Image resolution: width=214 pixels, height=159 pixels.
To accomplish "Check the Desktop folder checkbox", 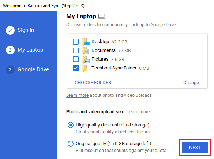I will (76, 42).
